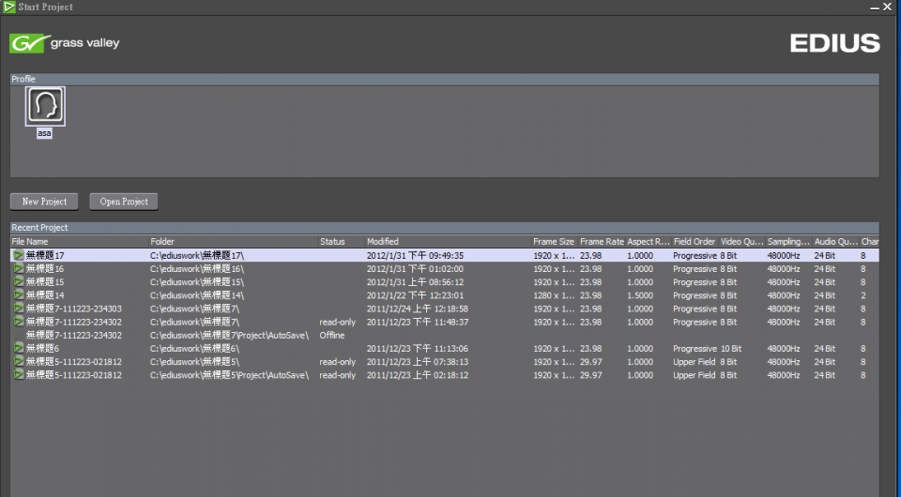Viewport: 901px width, 497px height.
Task: Click the Field Order column header
Action: click(694, 242)
